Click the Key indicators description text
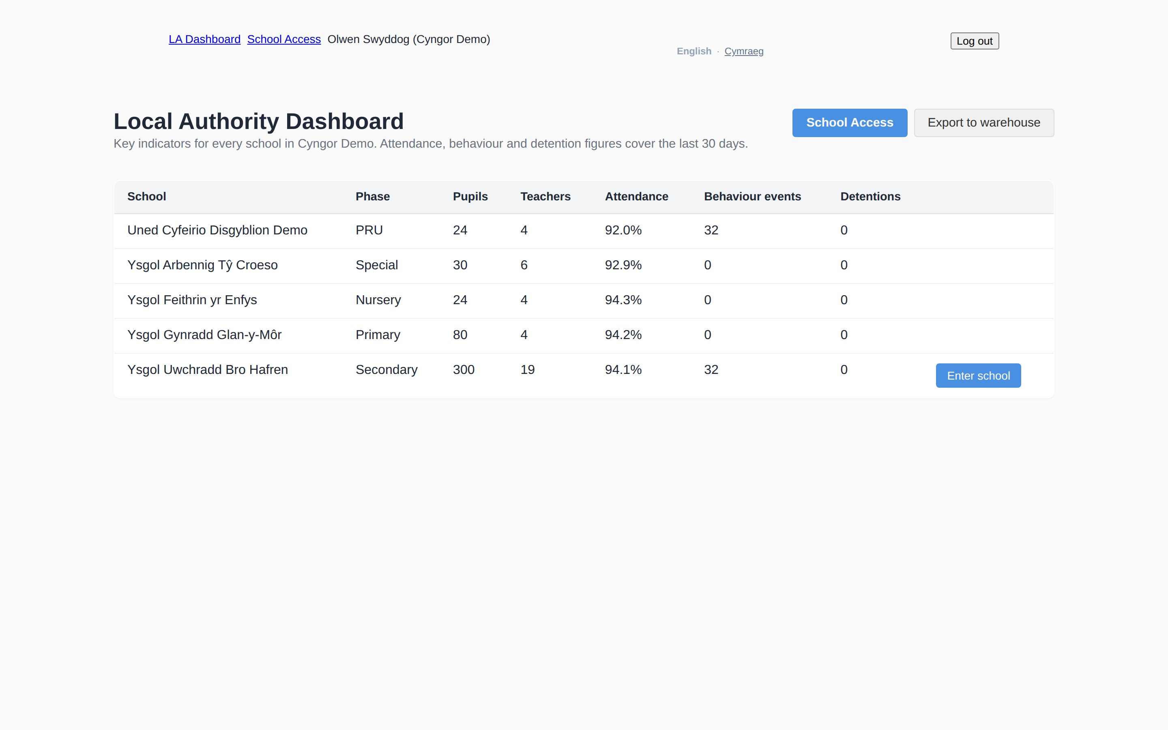The image size is (1168, 730). coord(431,144)
